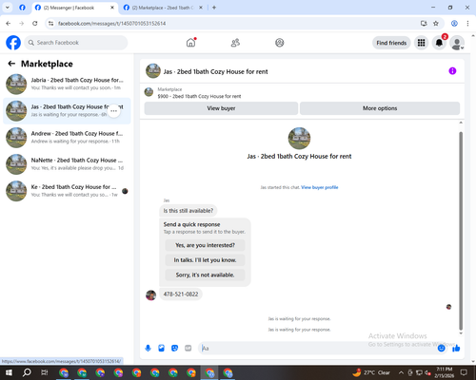The height and width of the screenshot is (380, 476).
Task: Send quick response Yes, are you interested?
Action: pyautogui.click(x=205, y=245)
